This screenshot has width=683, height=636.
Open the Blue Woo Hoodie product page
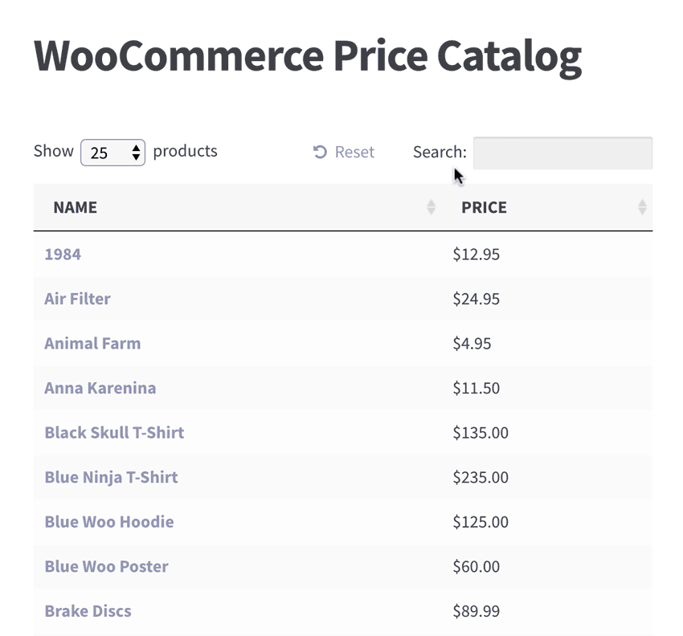click(108, 522)
